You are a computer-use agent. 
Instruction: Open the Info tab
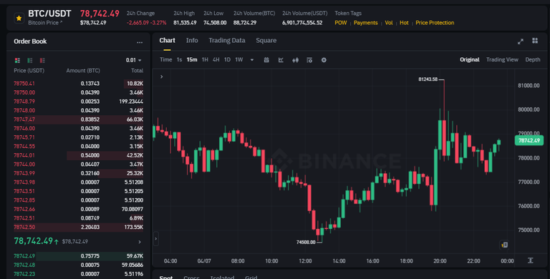192,40
